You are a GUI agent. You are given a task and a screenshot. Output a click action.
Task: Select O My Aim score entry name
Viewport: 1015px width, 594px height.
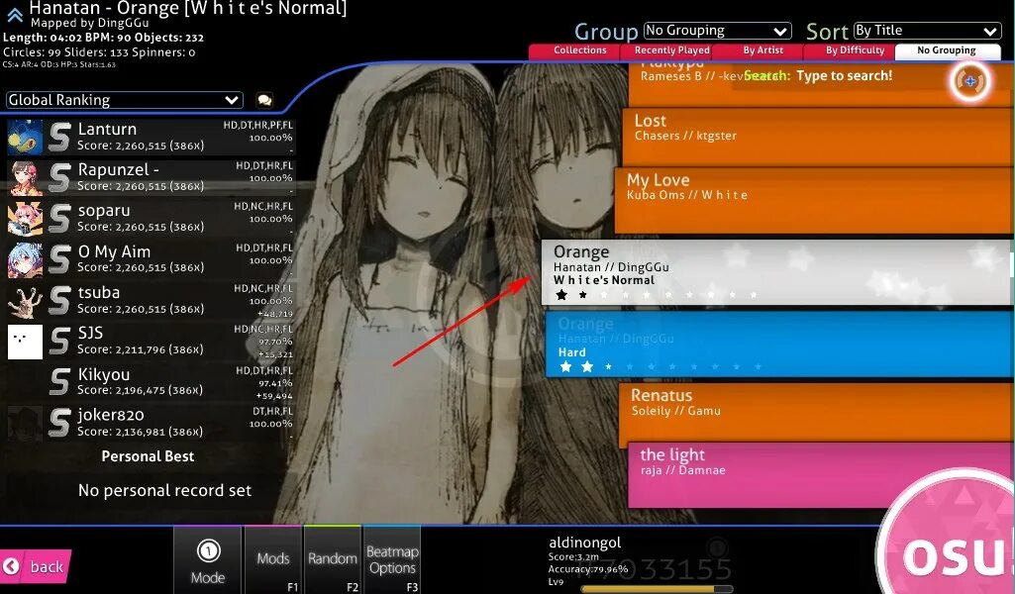pyautogui.click(x=114, y=251)
